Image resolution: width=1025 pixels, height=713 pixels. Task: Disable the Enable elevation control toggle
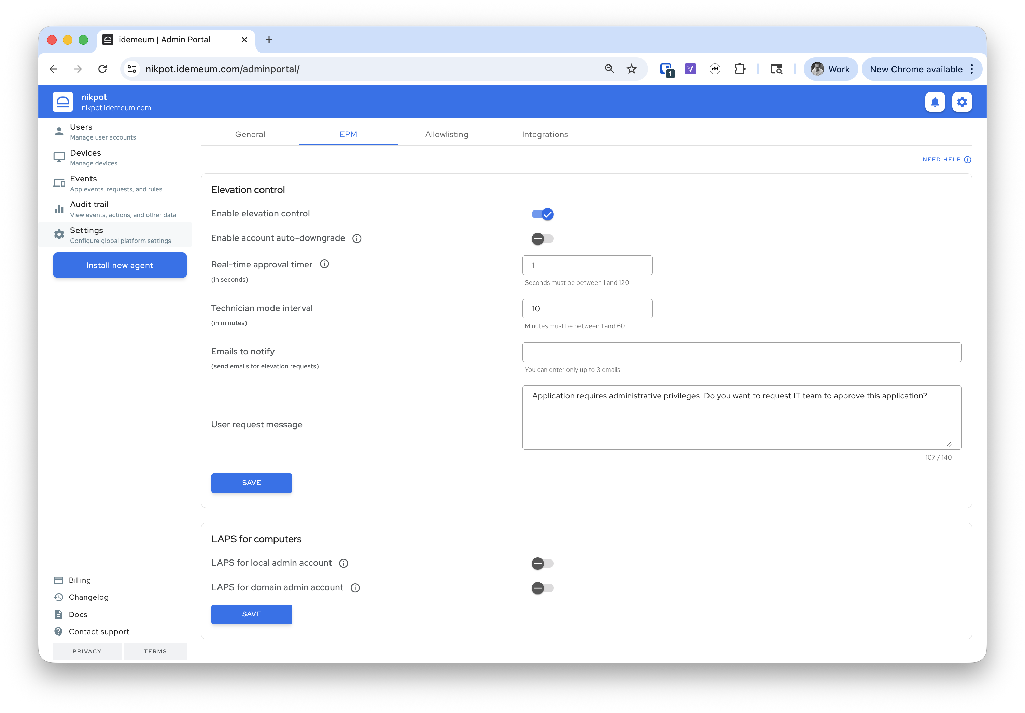coord(543,214)
